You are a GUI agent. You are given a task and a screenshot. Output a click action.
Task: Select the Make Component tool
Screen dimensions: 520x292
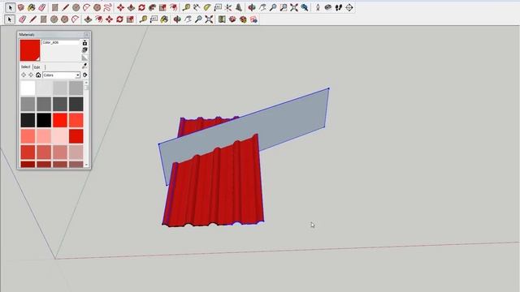(x=20, y=7)
